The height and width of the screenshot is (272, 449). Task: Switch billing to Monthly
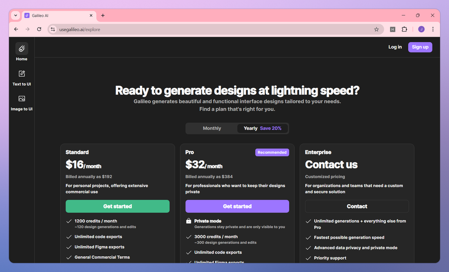(x=212, y=128)
